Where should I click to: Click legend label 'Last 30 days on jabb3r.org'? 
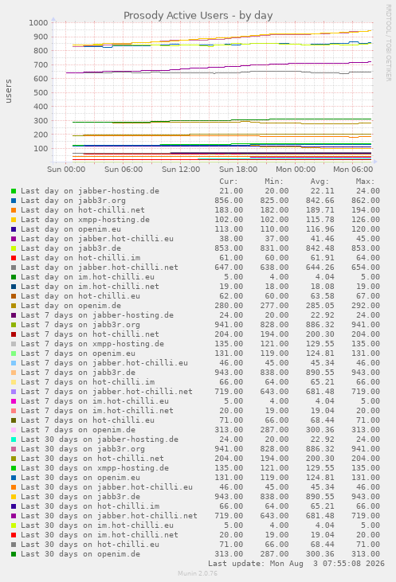(x=83, y=449)
